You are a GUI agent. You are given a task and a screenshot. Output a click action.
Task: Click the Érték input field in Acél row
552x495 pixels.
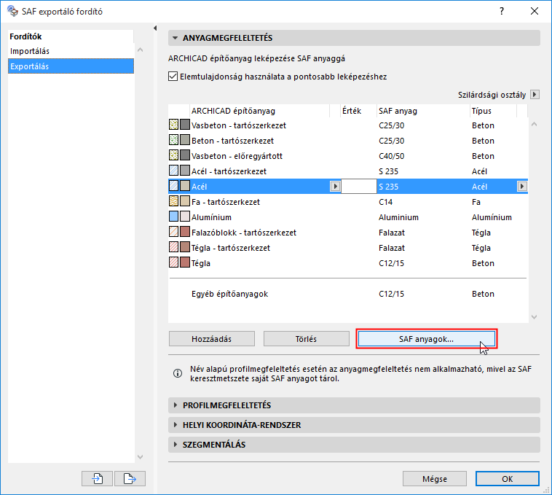(359, 186)
